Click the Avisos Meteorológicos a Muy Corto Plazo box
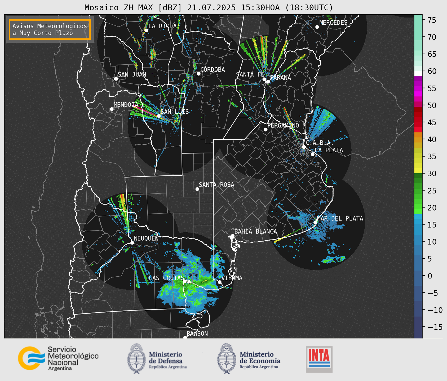This screenshot has width=447, height=381. pyautogui.click(x=50, y=29)
